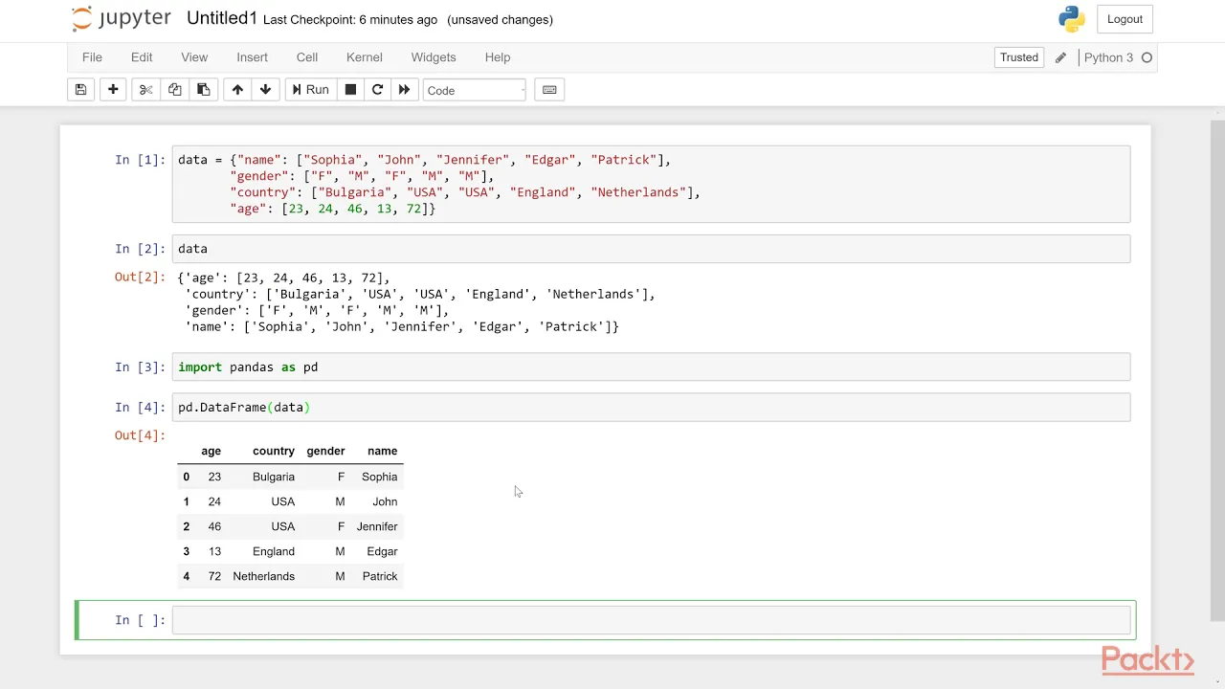Click the age column header
The width and height of the screenshot is (1225, 689).
[x=211, y=451]
